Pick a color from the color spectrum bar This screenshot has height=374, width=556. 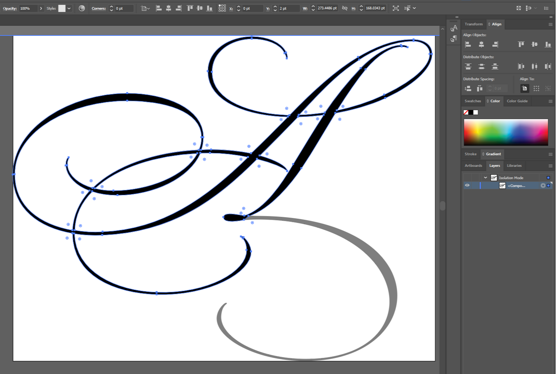tap(506, 132)
